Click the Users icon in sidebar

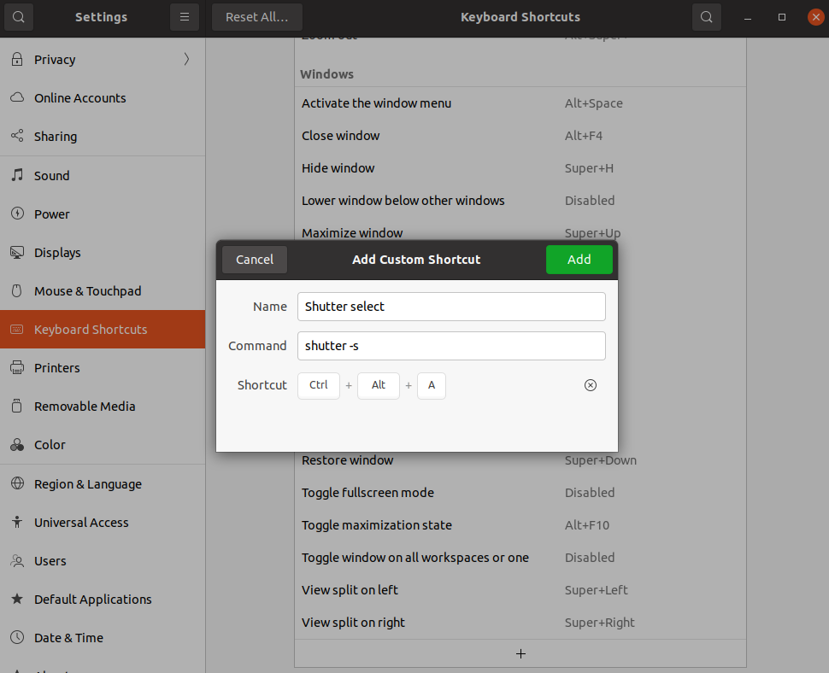17,560
